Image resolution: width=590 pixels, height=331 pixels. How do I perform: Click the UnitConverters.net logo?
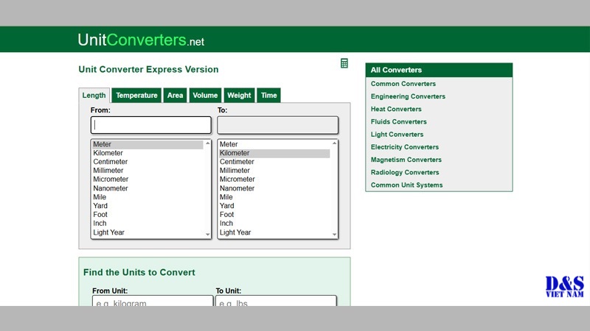(141, 40)
